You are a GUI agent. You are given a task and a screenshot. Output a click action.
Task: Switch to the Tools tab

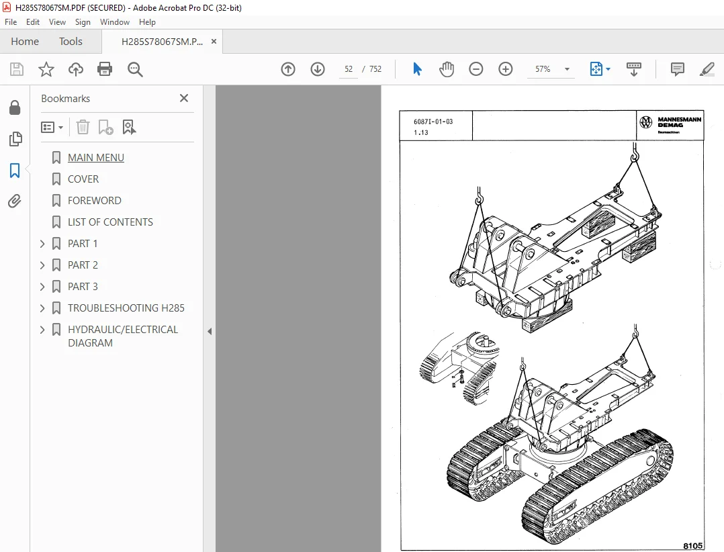click(71, 42)
